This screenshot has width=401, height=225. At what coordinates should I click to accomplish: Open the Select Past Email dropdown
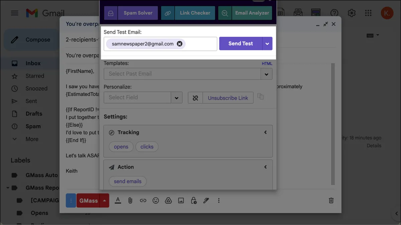(x=266, y=74)
